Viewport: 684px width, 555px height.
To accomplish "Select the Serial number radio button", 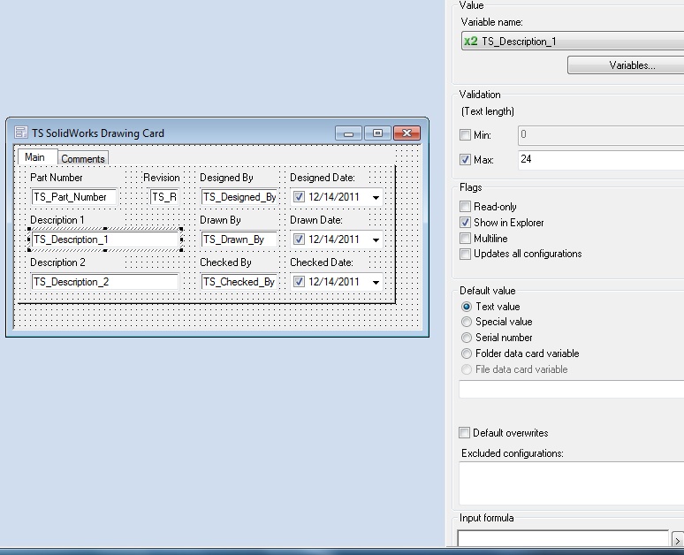I will tap(467, 338).
